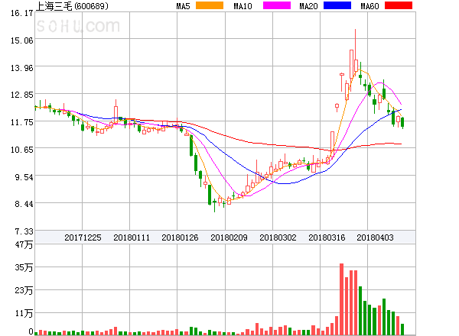Click the last green candlestick on the right
Screen dimensions: 459x336
pyautogui.click(x=402, y=122)
